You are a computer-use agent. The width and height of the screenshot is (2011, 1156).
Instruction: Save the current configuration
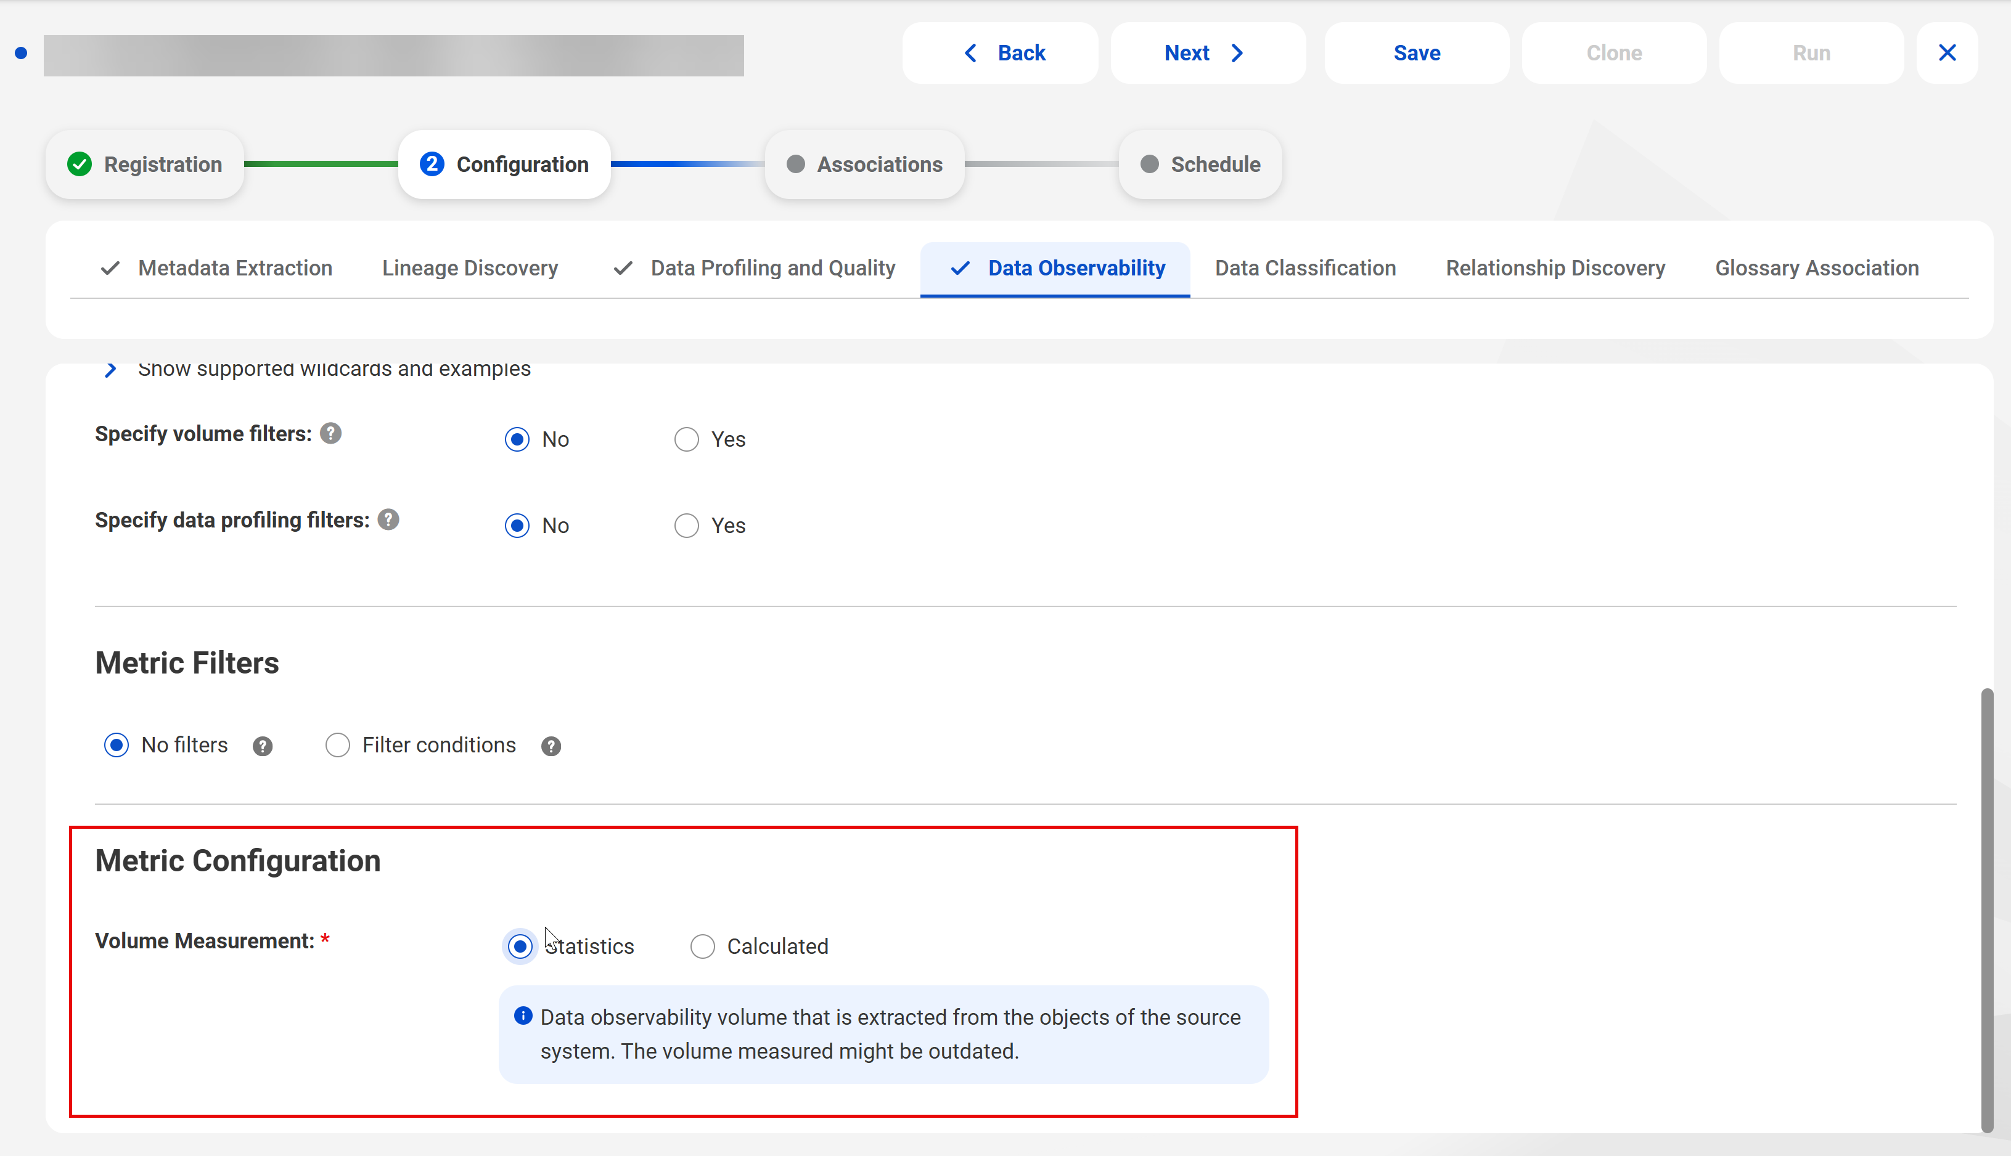click(x=1417, y=53)
